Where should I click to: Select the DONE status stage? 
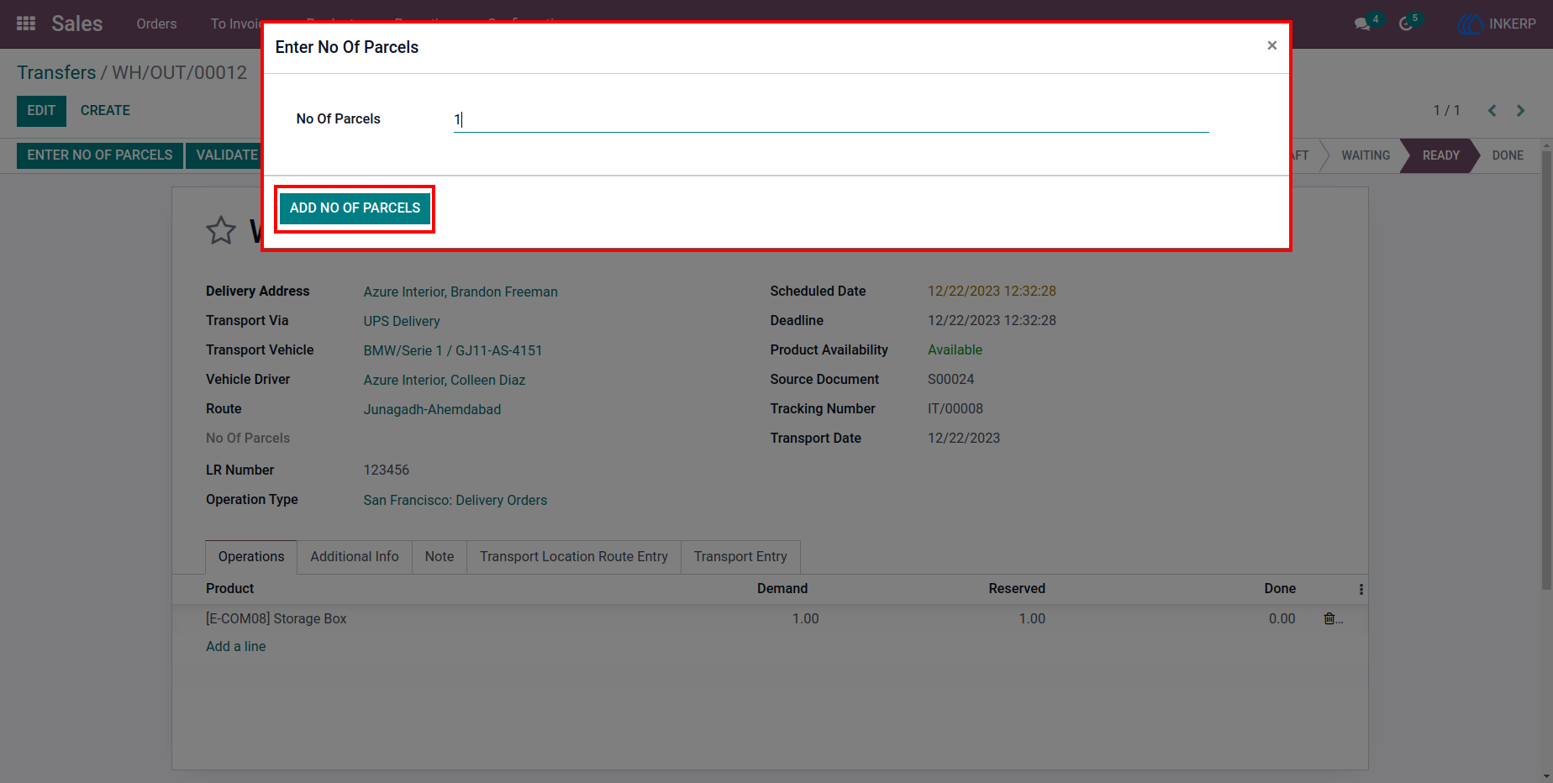[1508, 155]
